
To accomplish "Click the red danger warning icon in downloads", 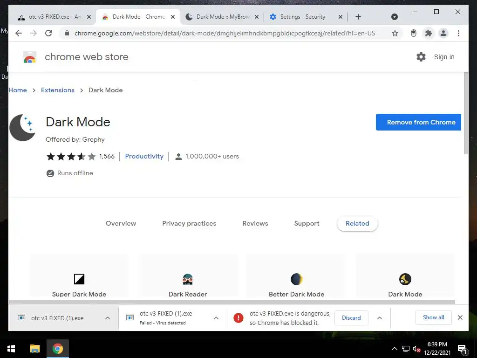I will pos(238,318).
